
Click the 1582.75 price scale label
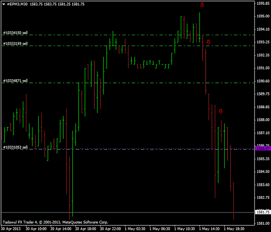(x=263, y=197)
